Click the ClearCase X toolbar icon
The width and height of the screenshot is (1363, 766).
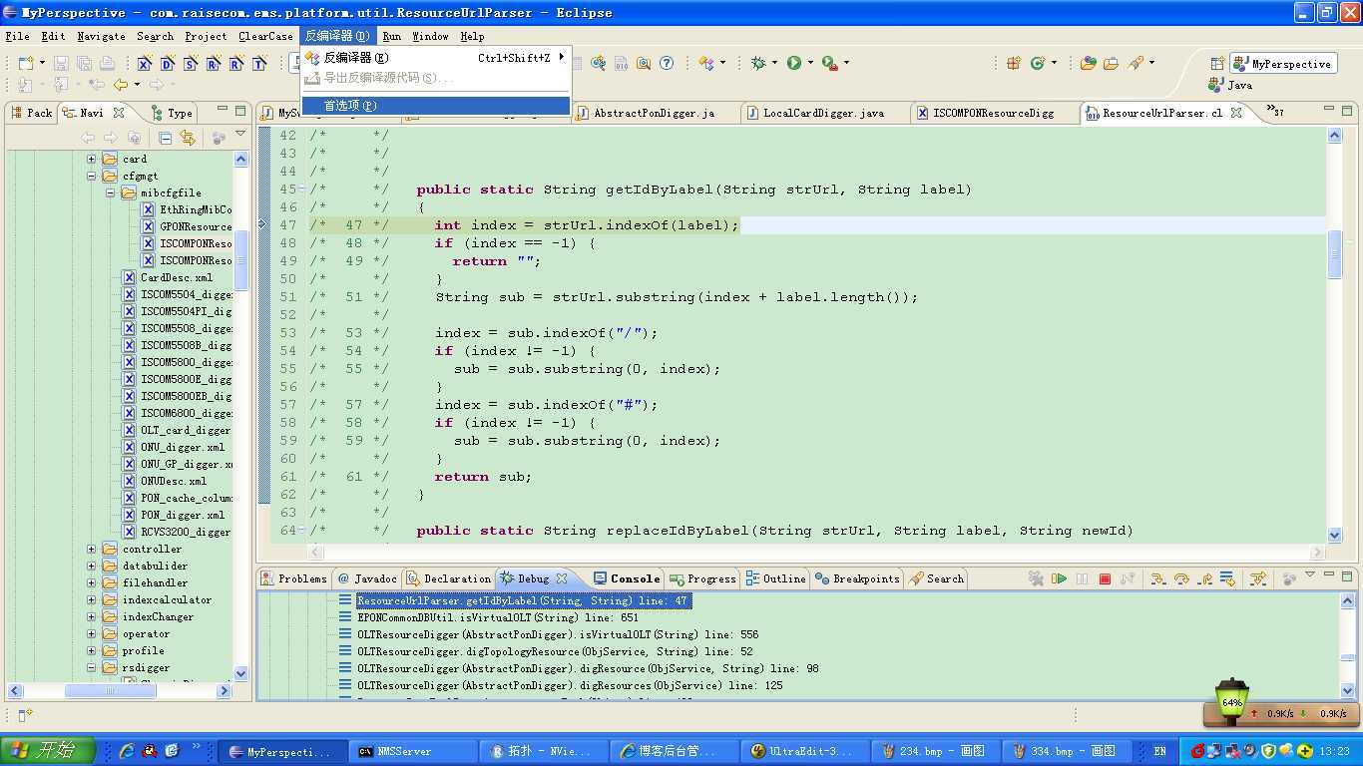coord(144,63)
